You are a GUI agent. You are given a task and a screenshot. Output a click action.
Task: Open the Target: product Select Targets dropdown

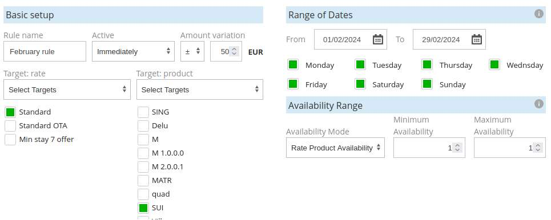pos(200,89)
